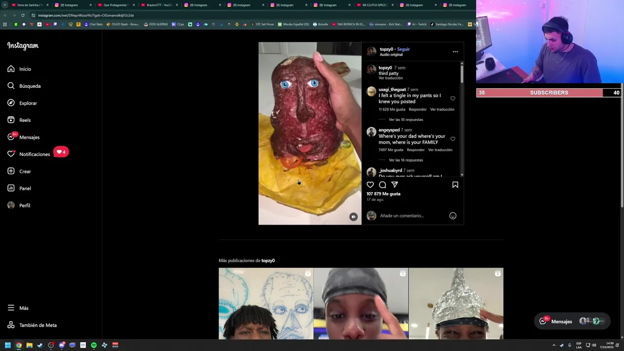Open Reels from the sidebar
This screenshot has width=624, height=351.
coord(19,120)
